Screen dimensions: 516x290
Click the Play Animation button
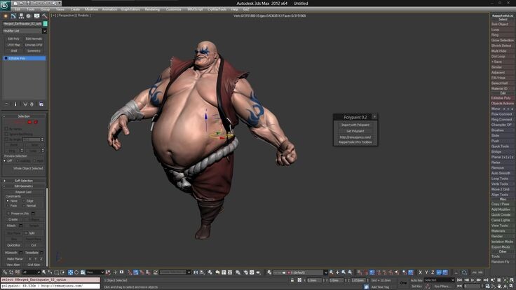(x=473, y=280)
